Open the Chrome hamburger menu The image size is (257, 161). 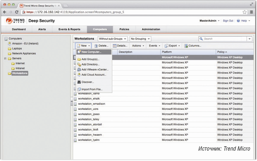tap(251, 12)
